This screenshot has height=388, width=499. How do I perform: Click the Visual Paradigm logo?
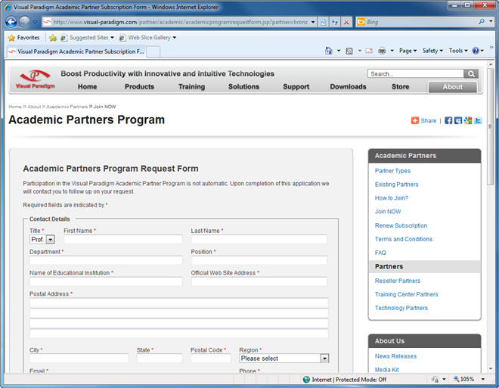35,79
